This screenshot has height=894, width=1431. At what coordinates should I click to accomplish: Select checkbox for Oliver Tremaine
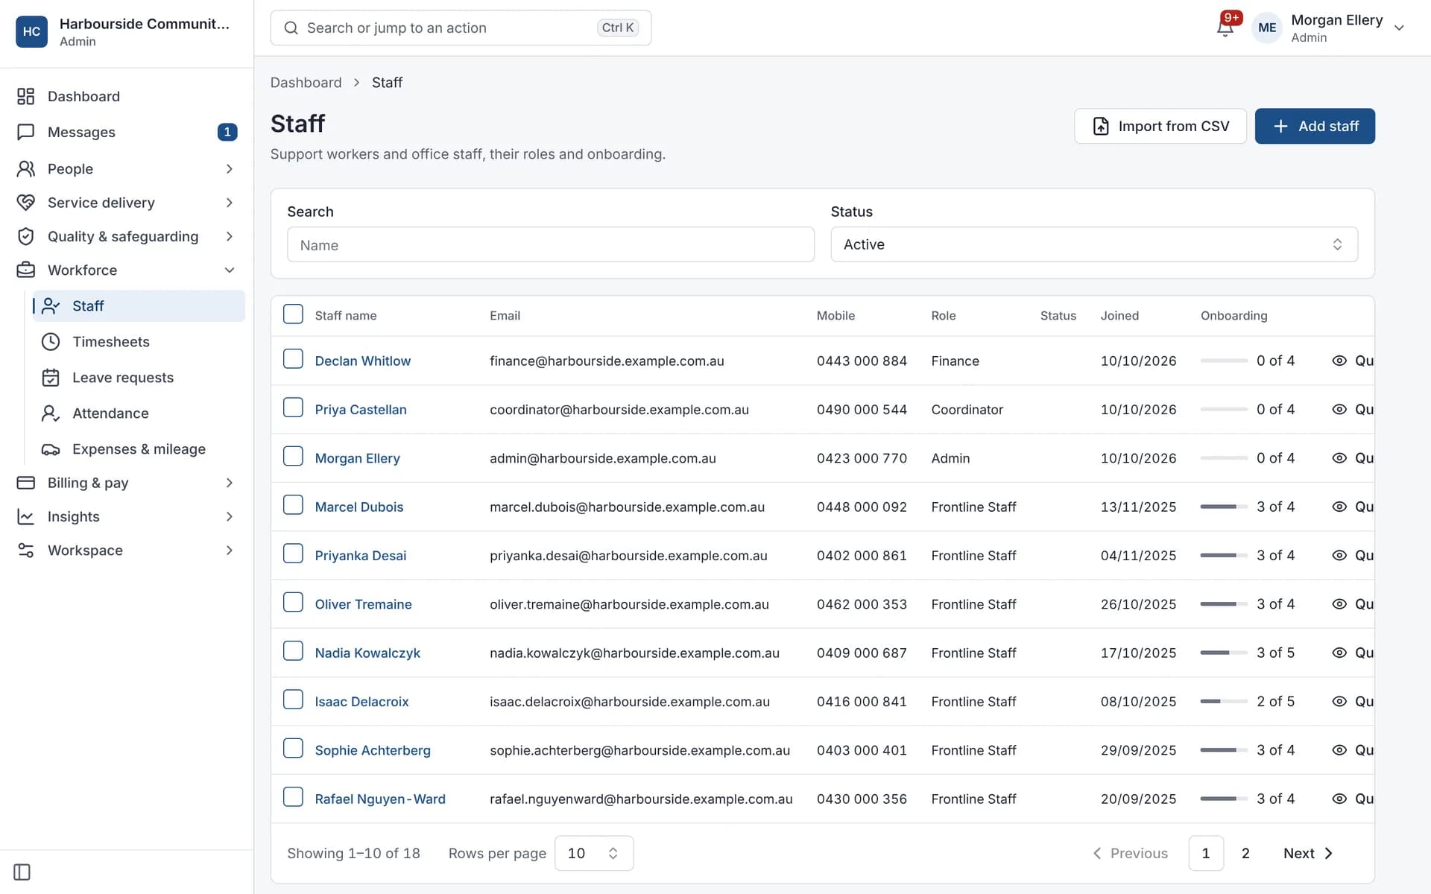pyautogui.click(x=293, y=603)
